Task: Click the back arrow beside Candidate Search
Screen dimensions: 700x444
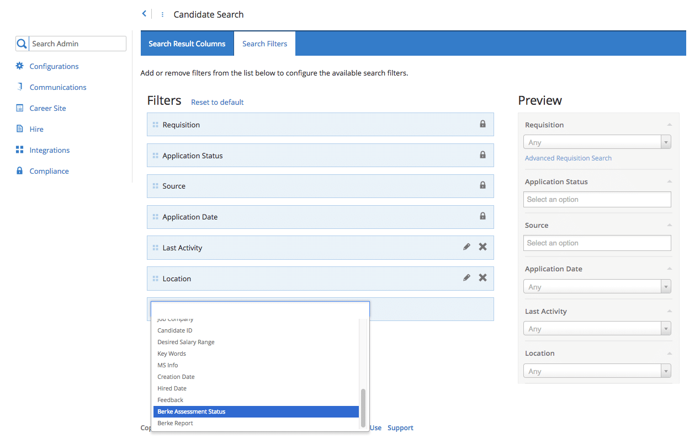Action: 144,13
